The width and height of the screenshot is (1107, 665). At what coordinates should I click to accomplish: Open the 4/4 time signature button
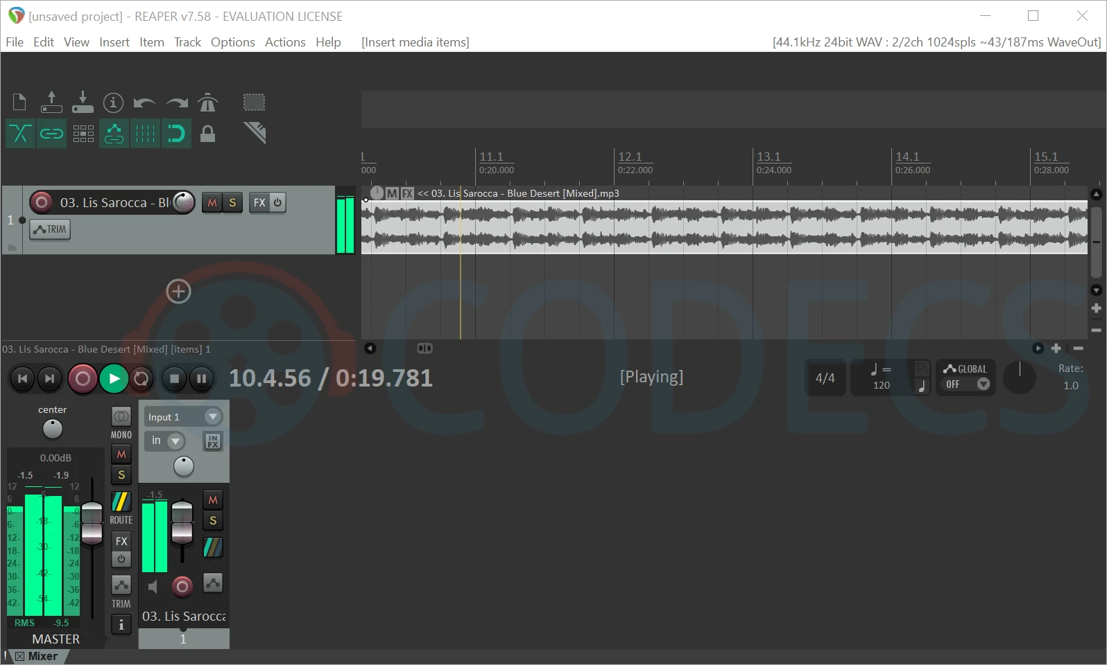pos(825,378)
